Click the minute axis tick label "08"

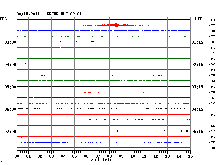(x=109, y=156)
